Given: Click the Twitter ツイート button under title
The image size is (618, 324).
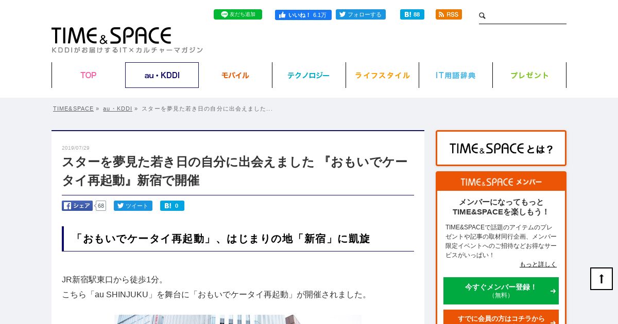Looking at the screenshot, I should (133, 206).
